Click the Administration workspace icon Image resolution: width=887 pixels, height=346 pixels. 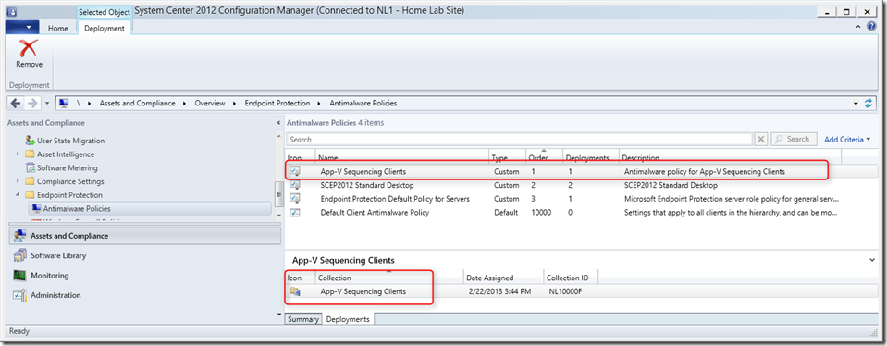19,295
